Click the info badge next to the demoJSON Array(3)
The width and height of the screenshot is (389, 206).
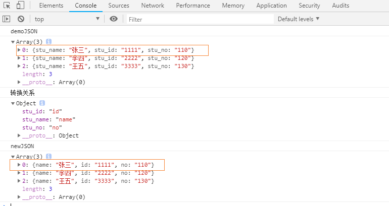pos(48,41)
